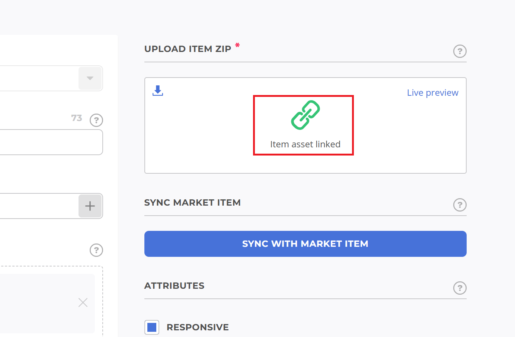The height and width of the screenshot is (337, 515).
Task: Focus the text field below 73 counter
Action: (51, 142)
